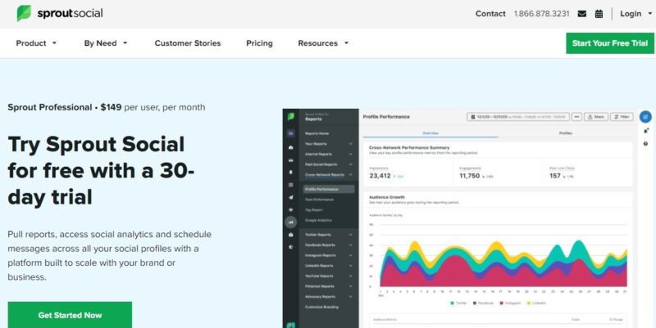The width and height of the screenshot is (656, 328).
Task: Click the list feeds icon in dashboard sidebar
Action: click(291, 185)
